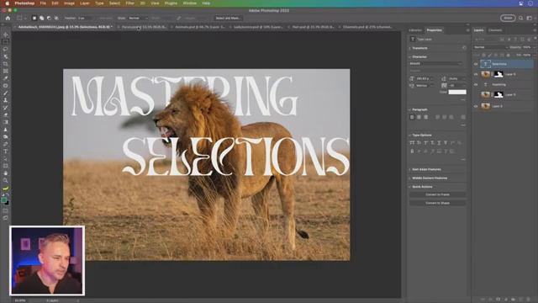Select the History Brush tool
Image resolution: width=538 pixels, height=303 pixels.
[6, 108]
